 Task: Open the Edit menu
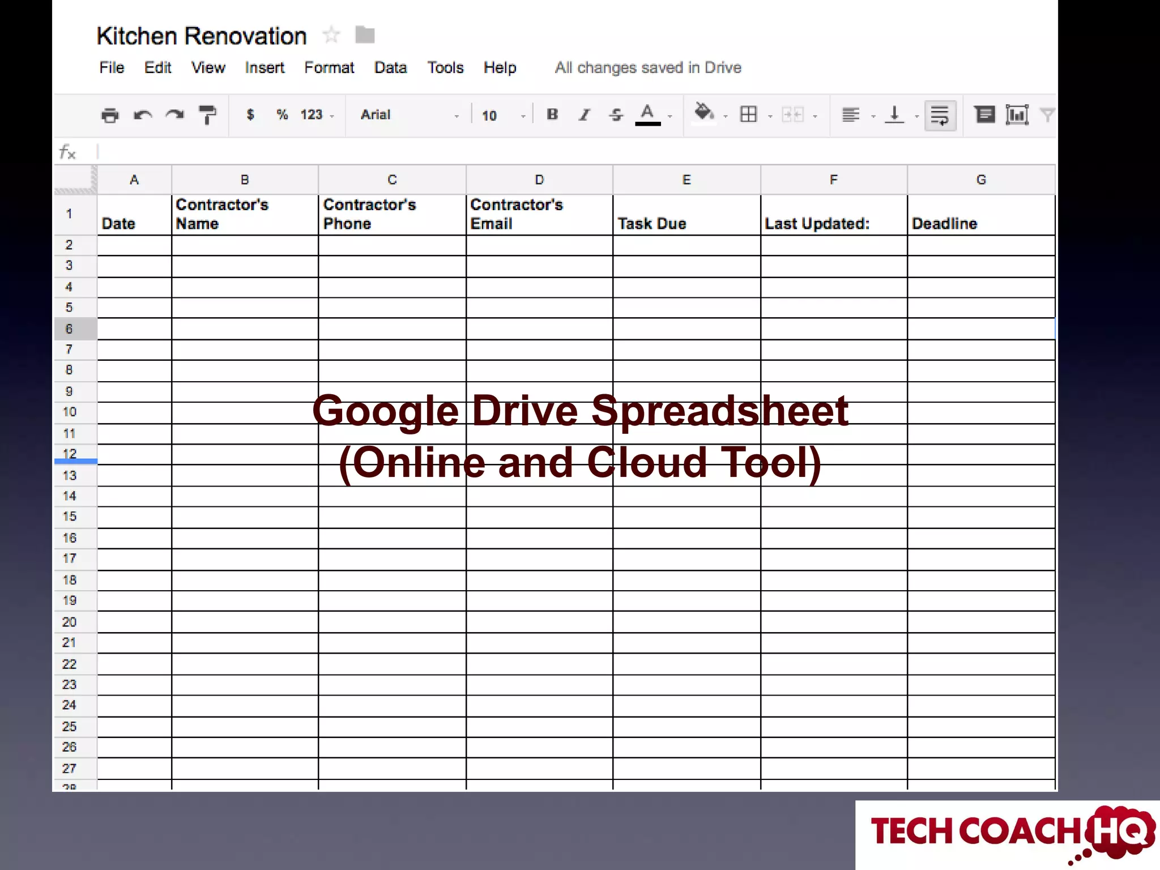pos(157,67)
